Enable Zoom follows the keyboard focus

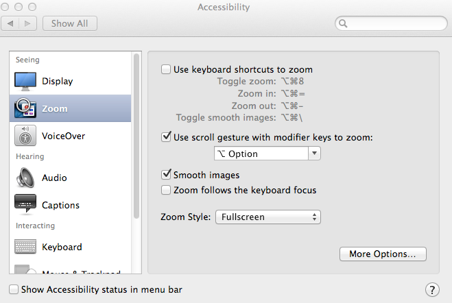166,190
